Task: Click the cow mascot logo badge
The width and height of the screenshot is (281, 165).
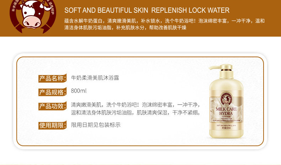Action: click(33, 15)
